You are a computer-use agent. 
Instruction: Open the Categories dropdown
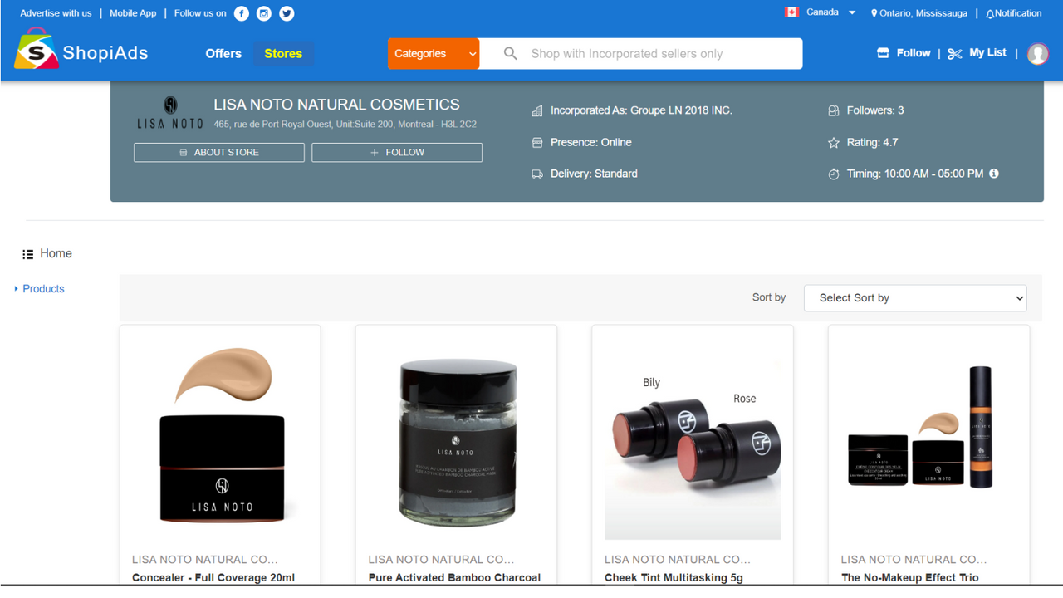point(434,54)
